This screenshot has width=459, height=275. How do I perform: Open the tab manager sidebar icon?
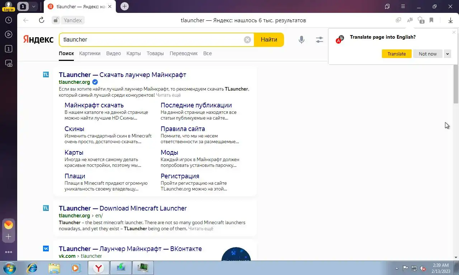(9, 49)
